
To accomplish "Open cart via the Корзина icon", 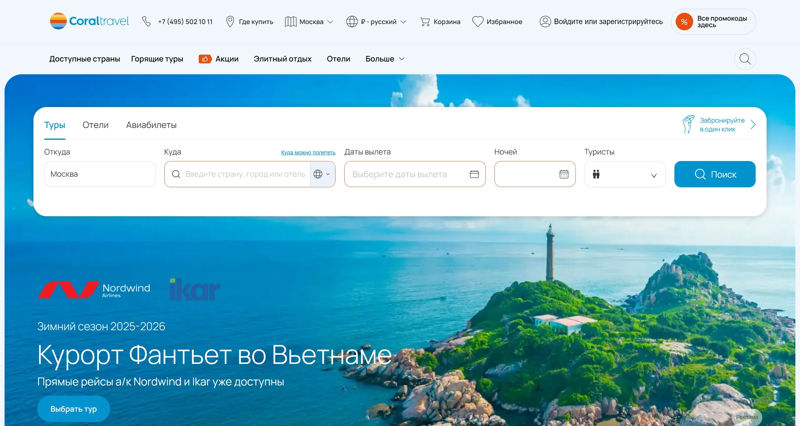I will pyautogui.click(x=425, y=22).
